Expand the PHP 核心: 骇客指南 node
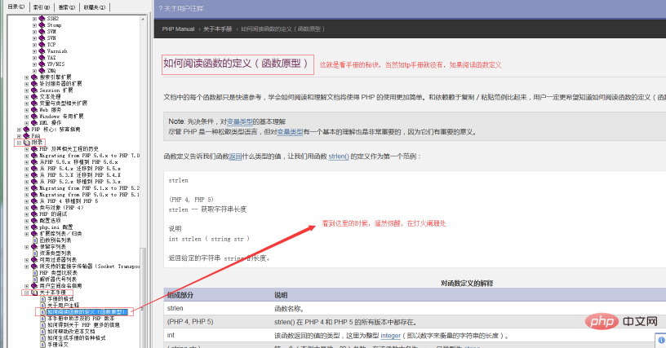 tap(19, 130)
